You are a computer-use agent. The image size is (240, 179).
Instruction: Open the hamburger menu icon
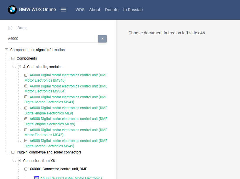[63, 10]
